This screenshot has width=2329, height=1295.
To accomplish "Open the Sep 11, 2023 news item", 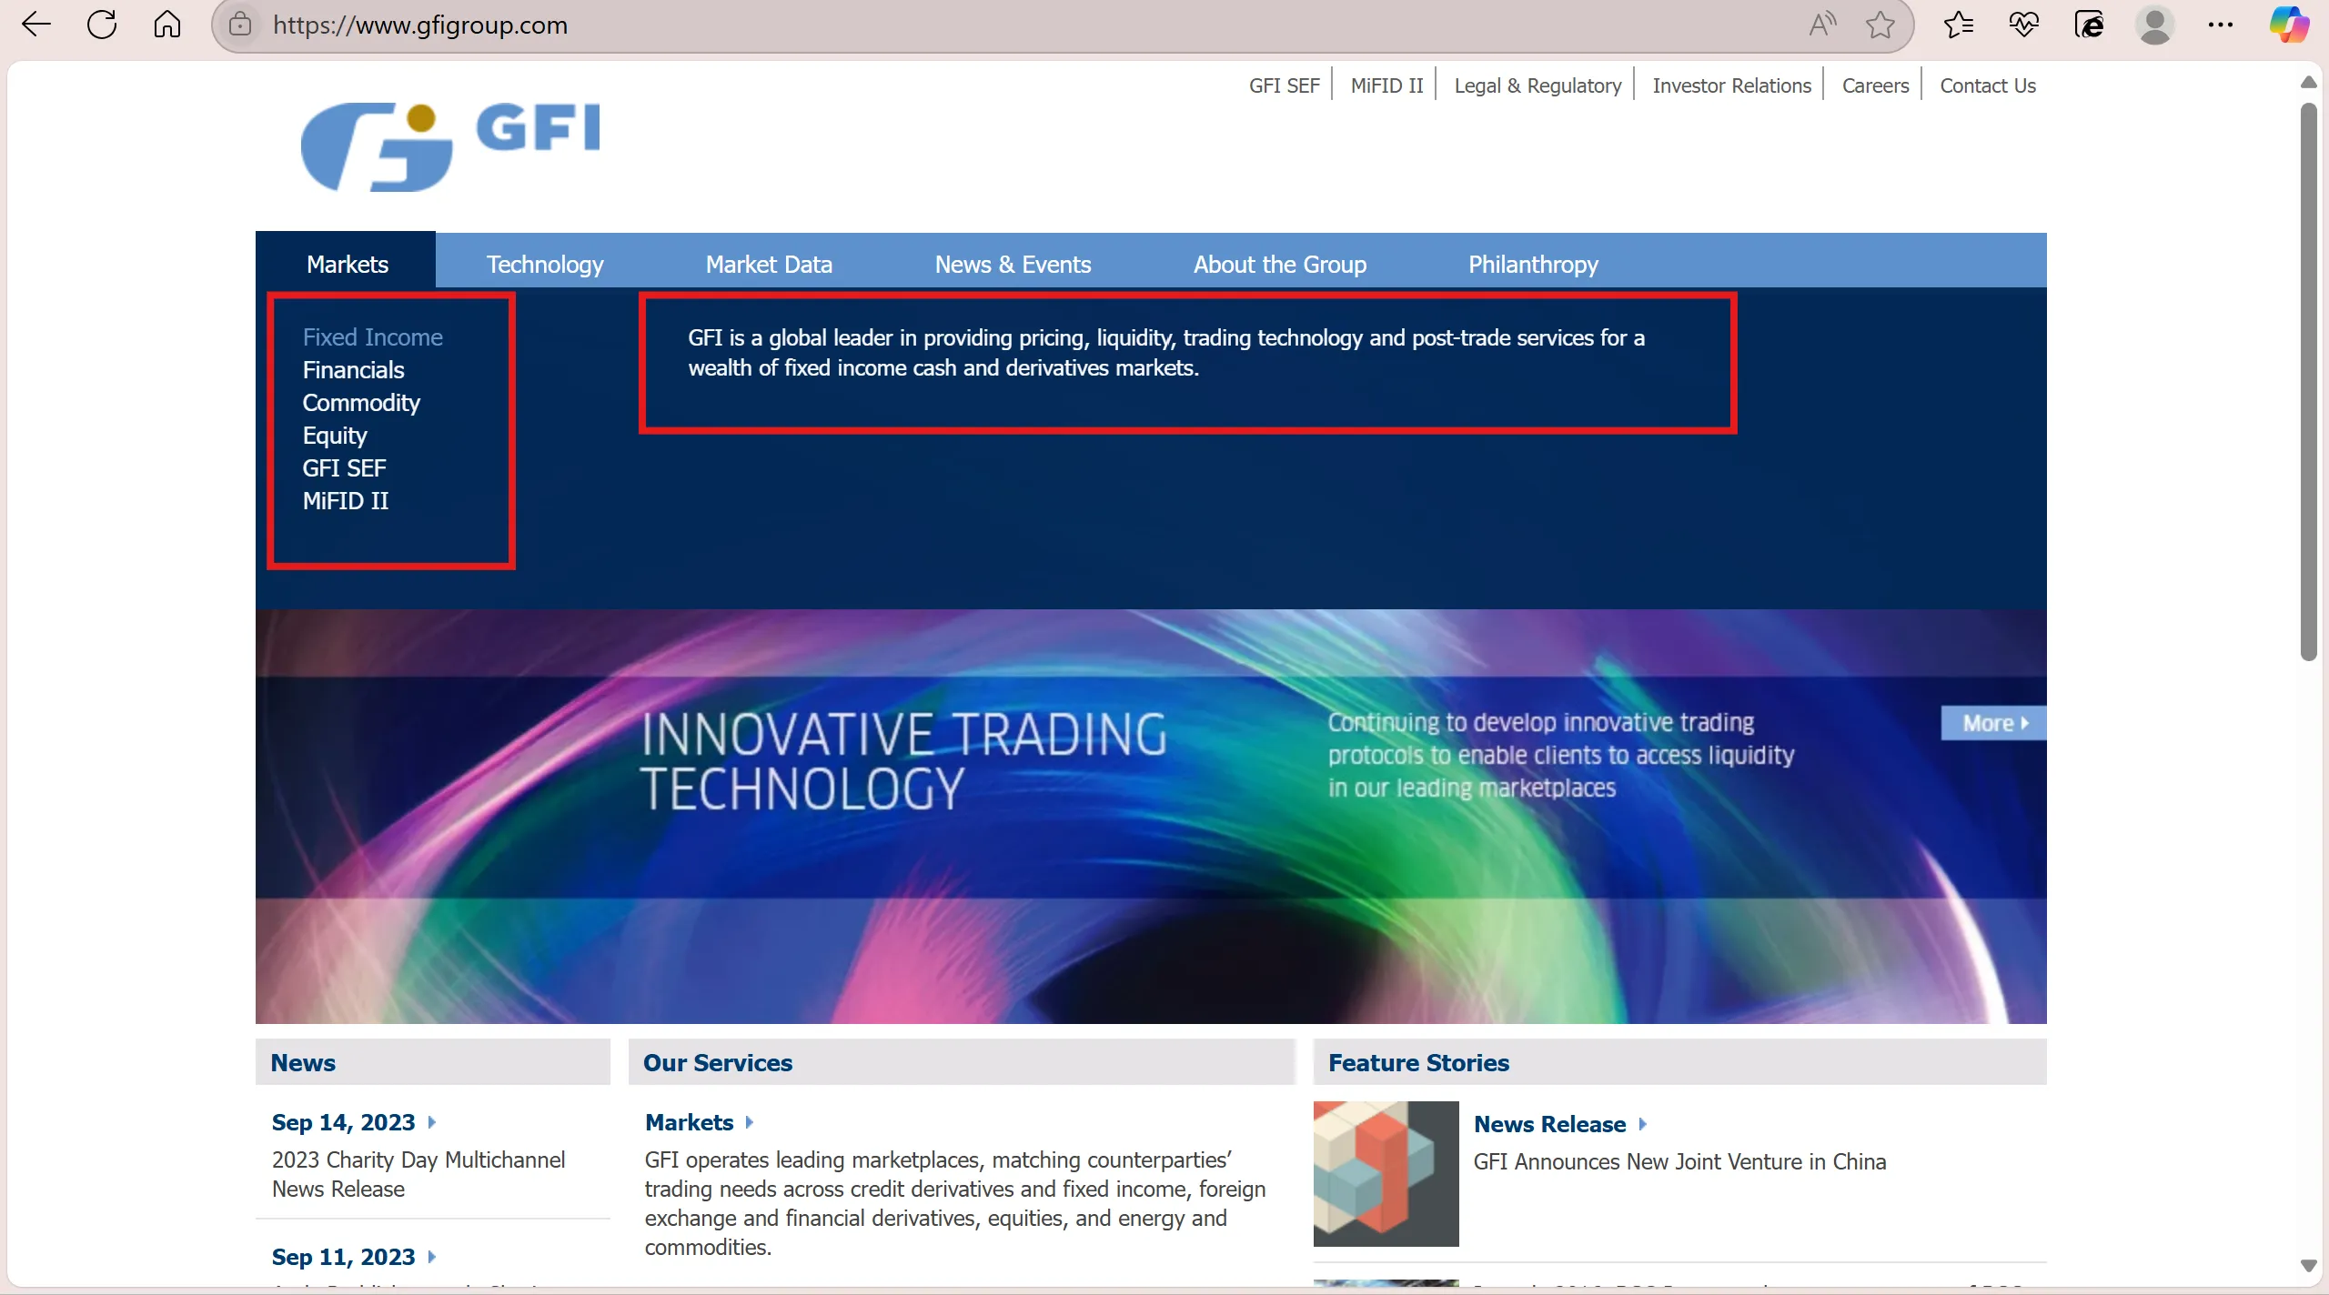I will tap(343, 1257).
